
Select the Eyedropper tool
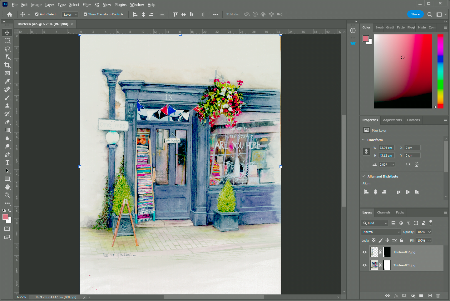(7, 81)
